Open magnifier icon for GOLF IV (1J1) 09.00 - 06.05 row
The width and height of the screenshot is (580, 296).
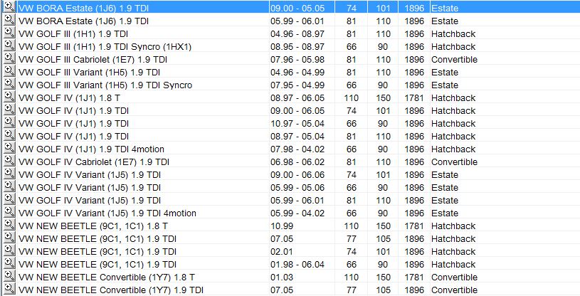tap(9, 110)
